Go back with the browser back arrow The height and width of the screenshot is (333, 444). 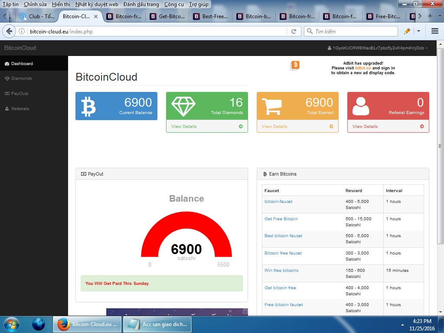click(x=9, y=31)
